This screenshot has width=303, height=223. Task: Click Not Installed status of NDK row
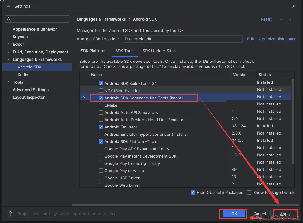(x=269, y=89)
